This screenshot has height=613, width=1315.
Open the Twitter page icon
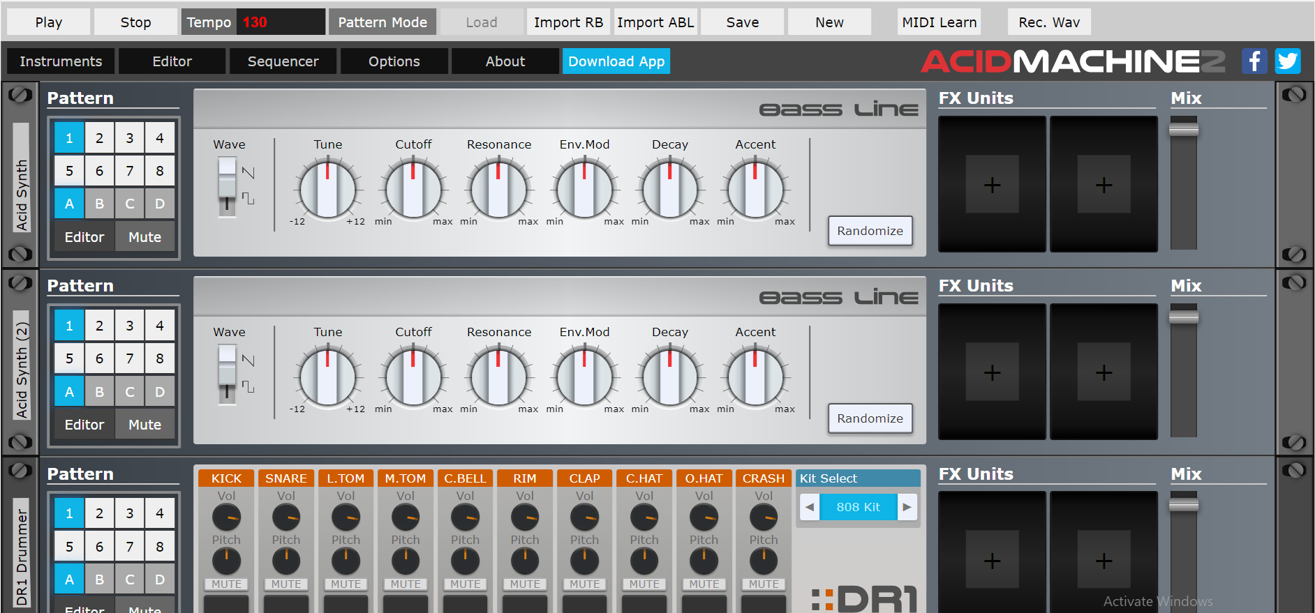[1288, 61]
